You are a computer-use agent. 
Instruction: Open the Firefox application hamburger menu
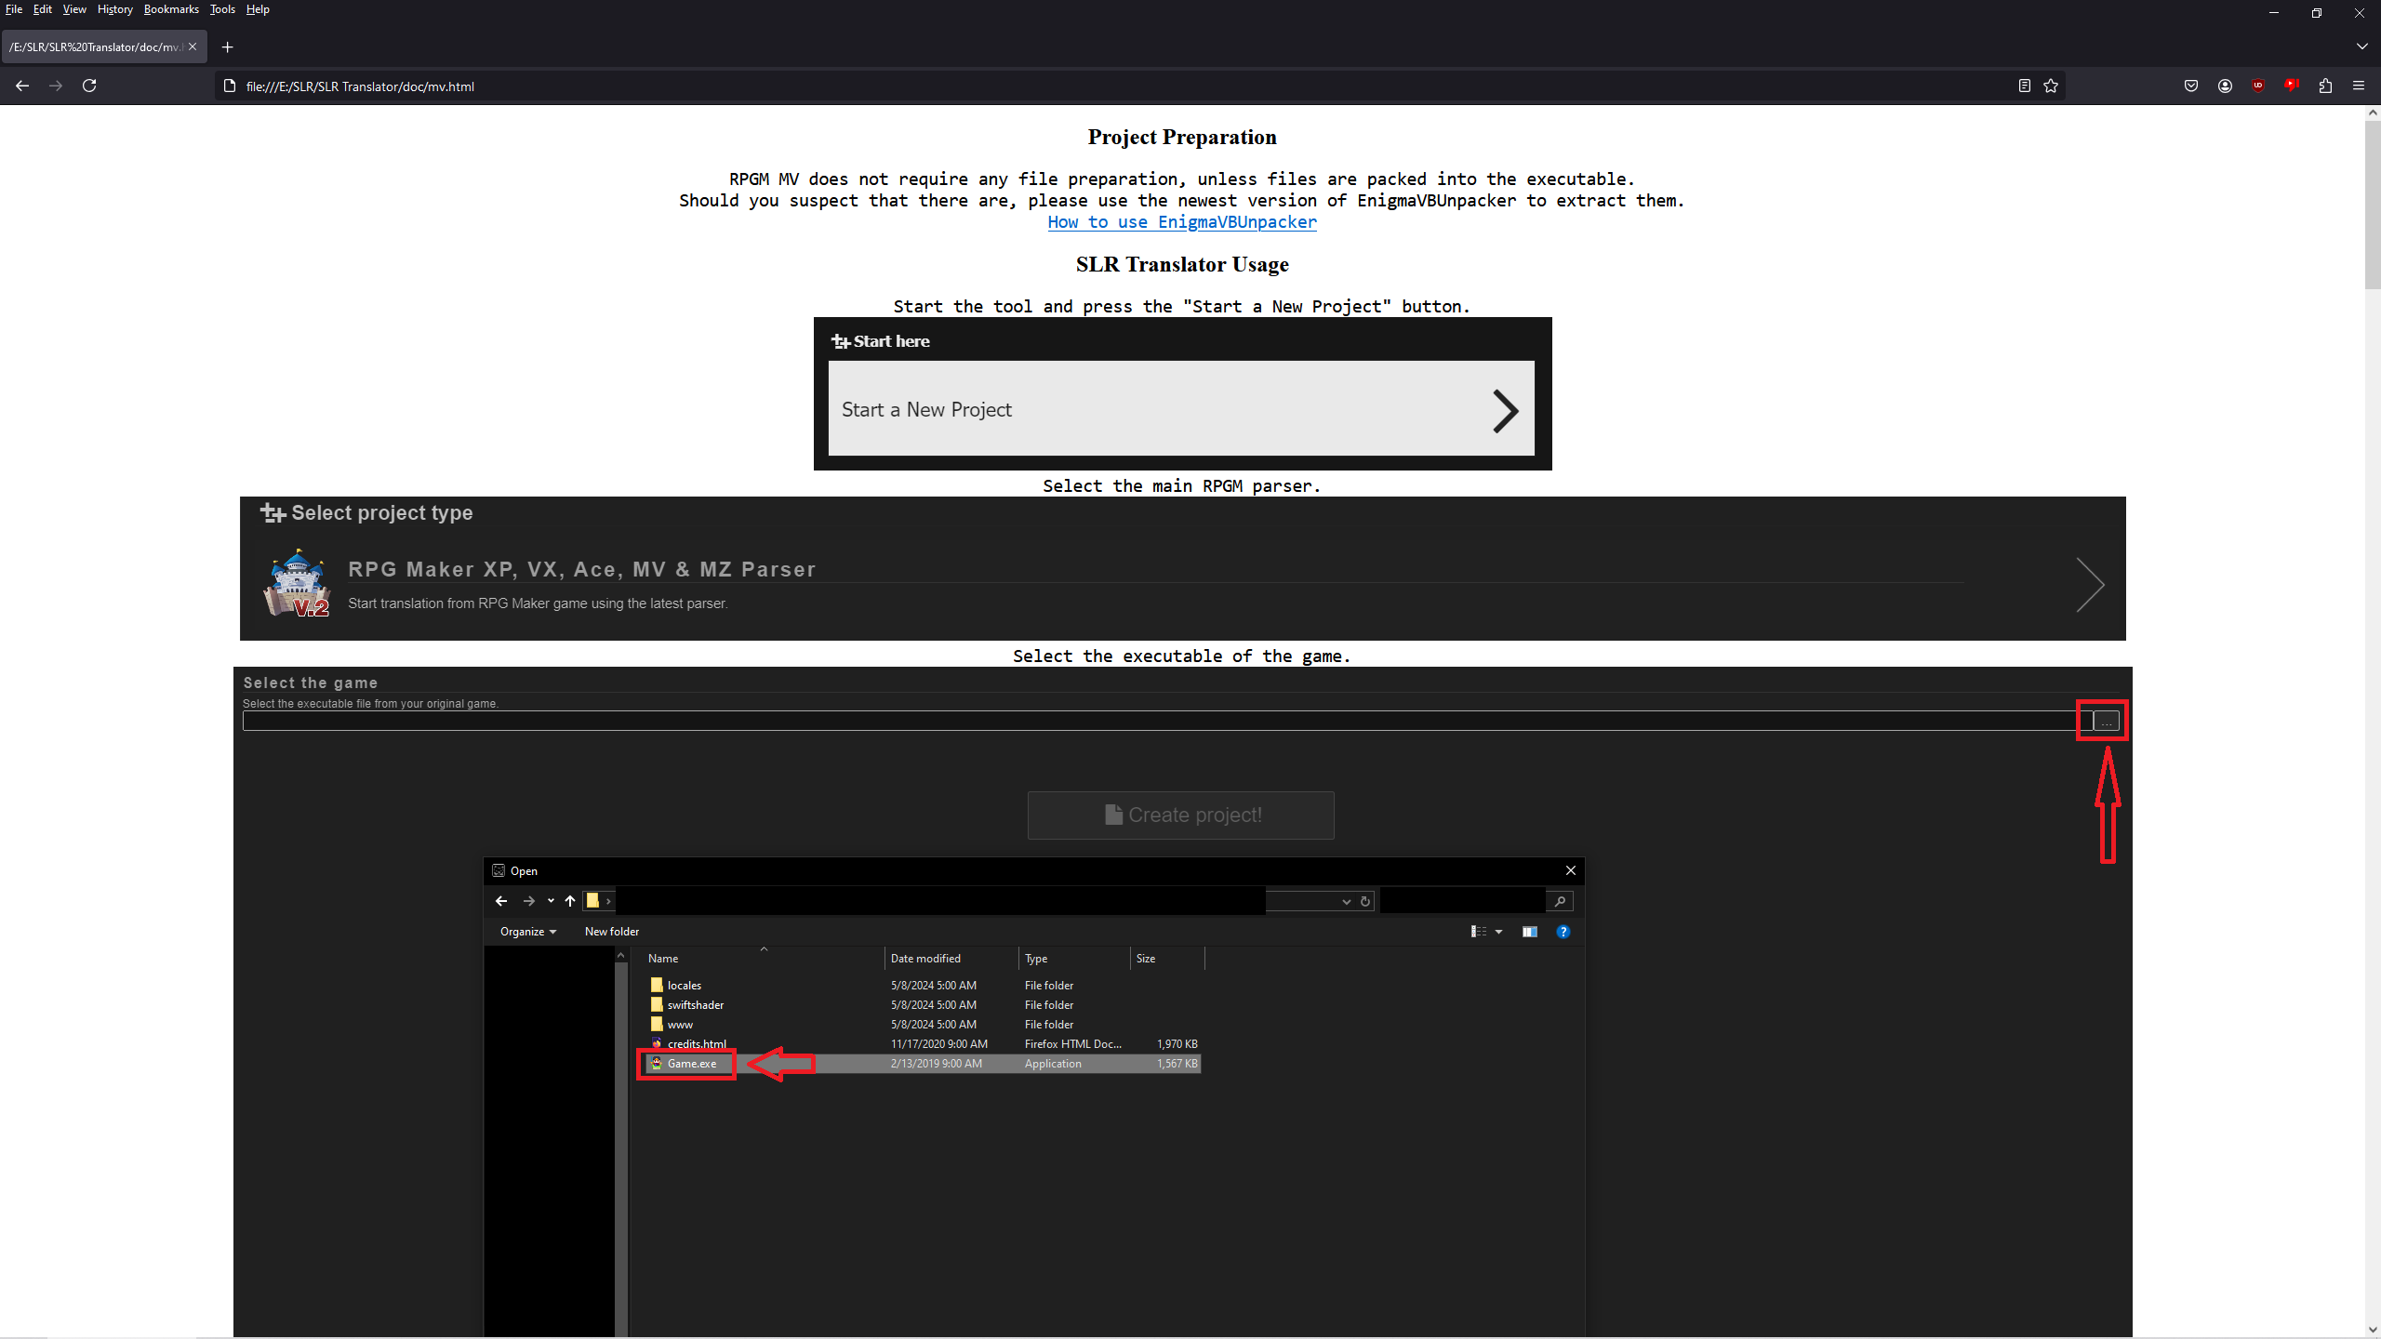pos(2359,86)
